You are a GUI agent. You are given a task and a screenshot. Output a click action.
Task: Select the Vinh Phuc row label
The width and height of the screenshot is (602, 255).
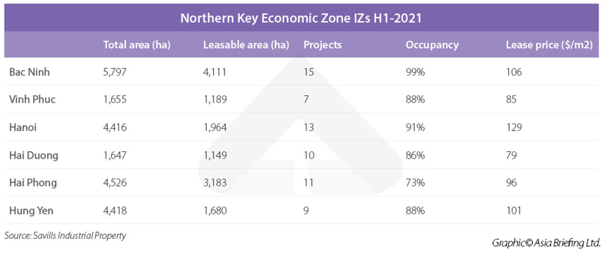(x=32, y=100)
